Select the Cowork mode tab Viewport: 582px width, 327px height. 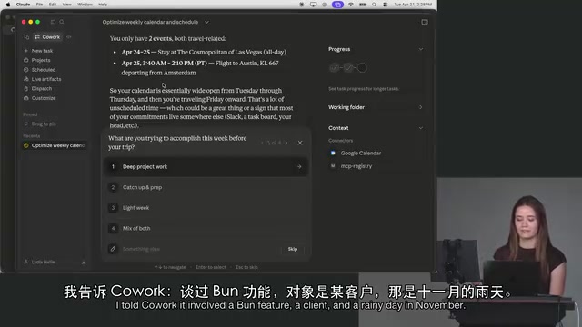[x=47, y=37]
